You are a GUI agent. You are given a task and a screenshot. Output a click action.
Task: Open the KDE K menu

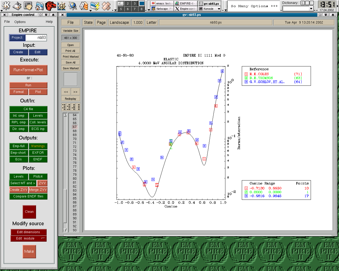[6, 5]
